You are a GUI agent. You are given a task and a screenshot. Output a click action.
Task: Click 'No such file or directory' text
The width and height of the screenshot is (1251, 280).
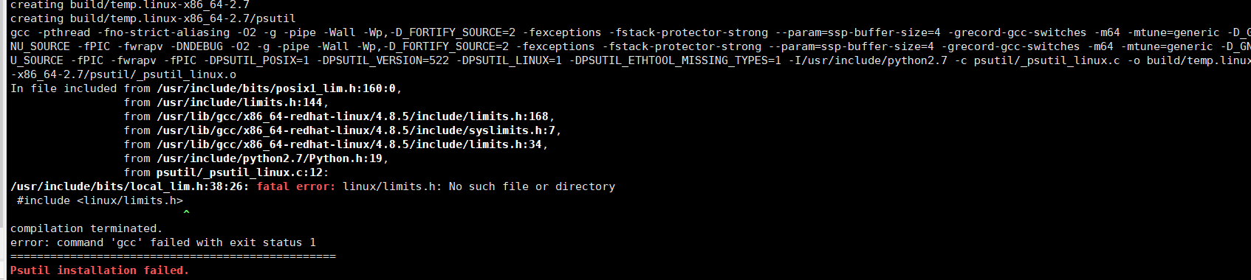[x=532, y=186]
